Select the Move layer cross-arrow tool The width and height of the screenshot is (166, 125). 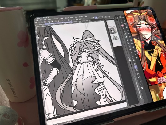point(127,40)
